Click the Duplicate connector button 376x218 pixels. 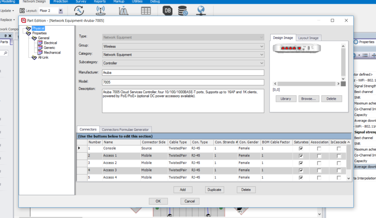point(214,190)
